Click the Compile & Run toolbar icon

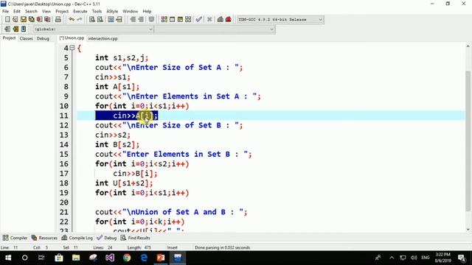click(180, 20)
